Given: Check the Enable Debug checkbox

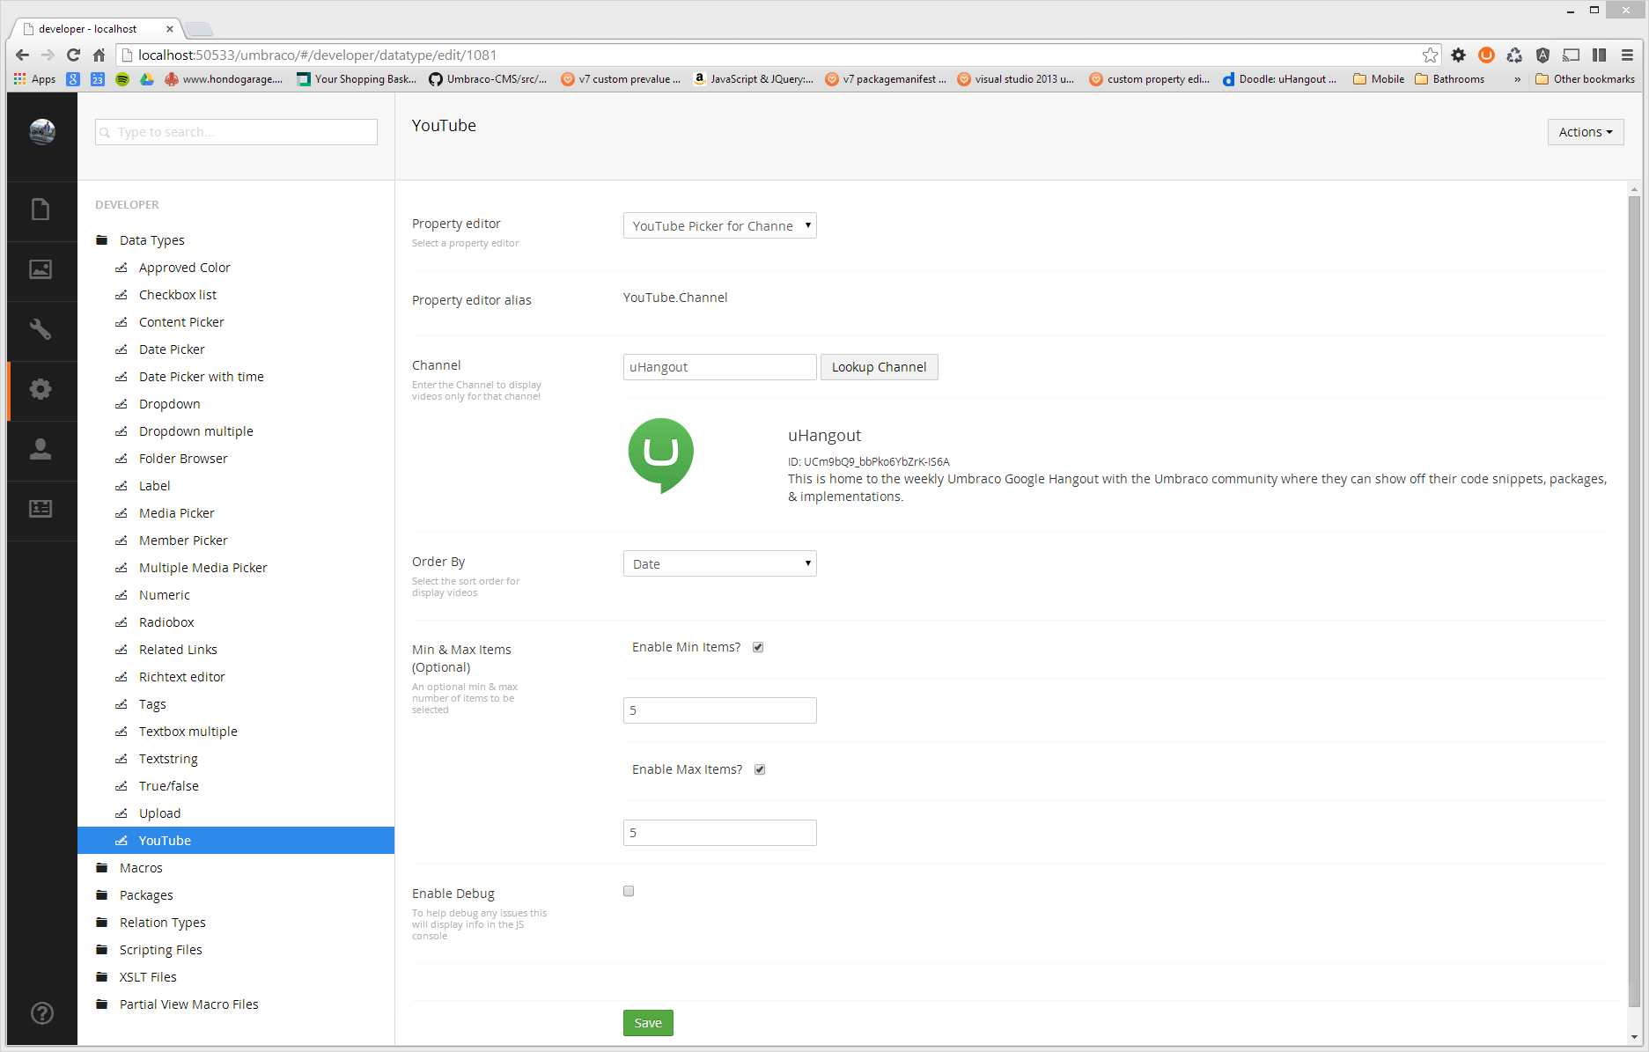Looking at the screenshot, I should [629, 891].
